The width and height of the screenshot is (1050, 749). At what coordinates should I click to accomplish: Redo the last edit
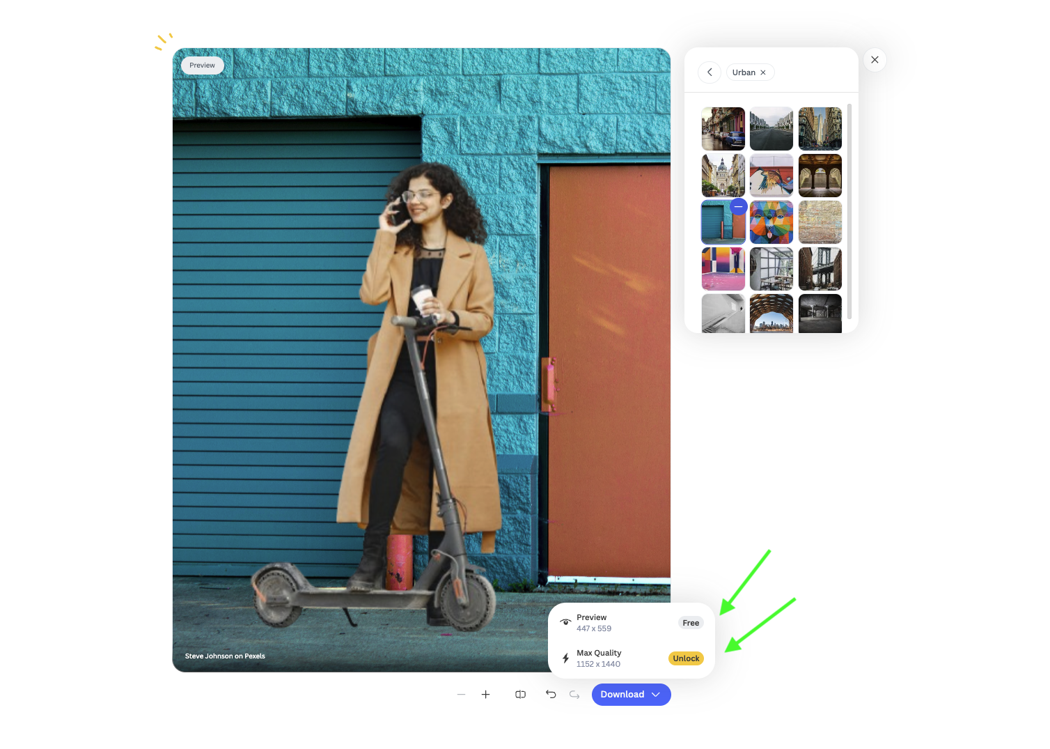click(574, 695)
